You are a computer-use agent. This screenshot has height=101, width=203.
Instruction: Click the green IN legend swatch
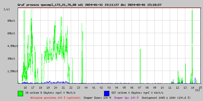pyautogui.click(x=20, y=93)
